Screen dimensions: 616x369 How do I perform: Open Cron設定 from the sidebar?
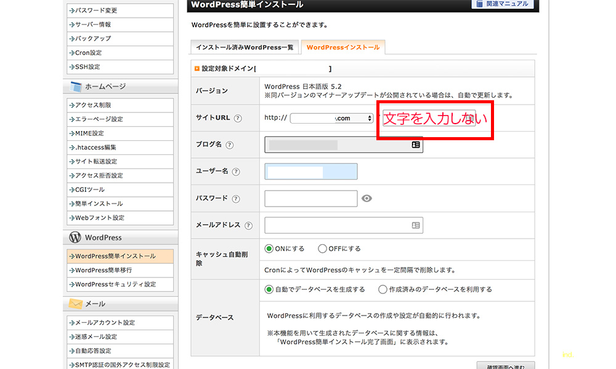120,52
